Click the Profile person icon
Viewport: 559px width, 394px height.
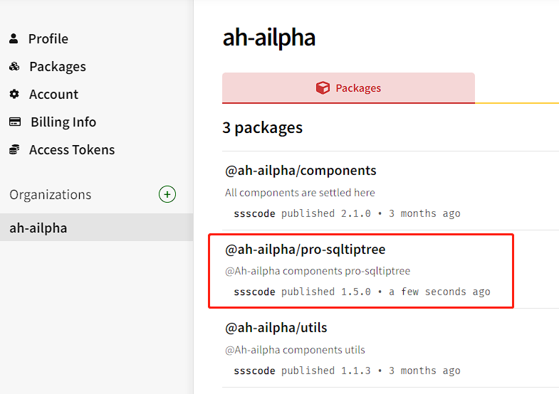tap(14, 38)
